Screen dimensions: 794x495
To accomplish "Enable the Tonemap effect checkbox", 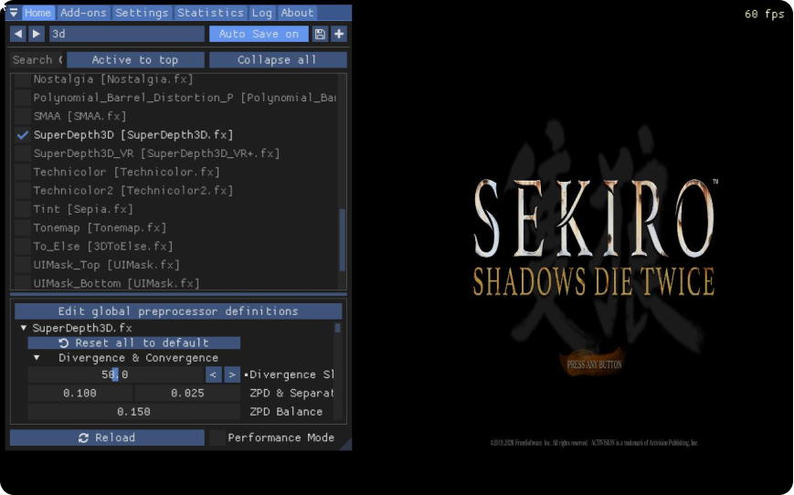I will click(x=22, y=227).
